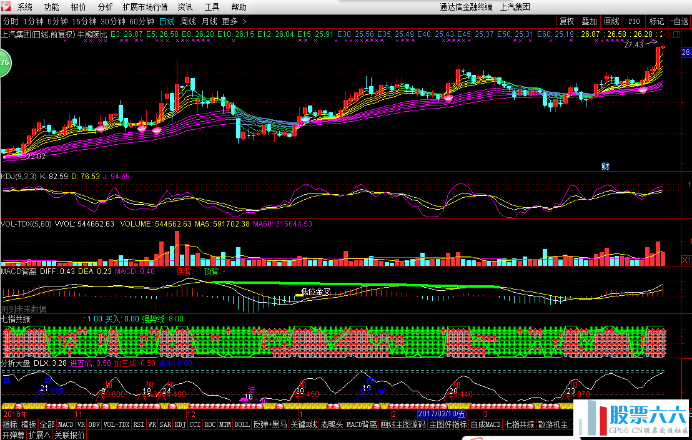Toggle the 自选 watchlist button
Image resolution: width=692 pixels, height=440 pixels.
point(680,21)
